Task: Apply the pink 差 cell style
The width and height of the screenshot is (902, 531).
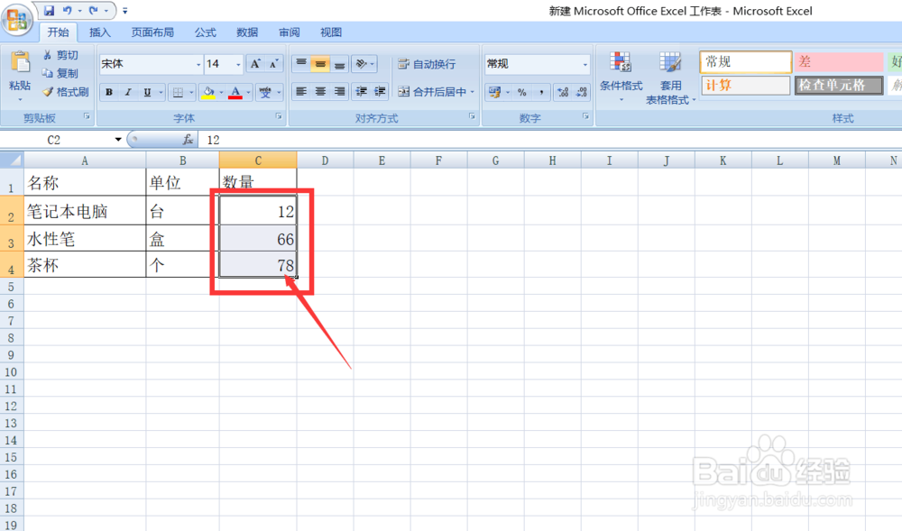Action: pyautogui.click(x=839, y=61)
